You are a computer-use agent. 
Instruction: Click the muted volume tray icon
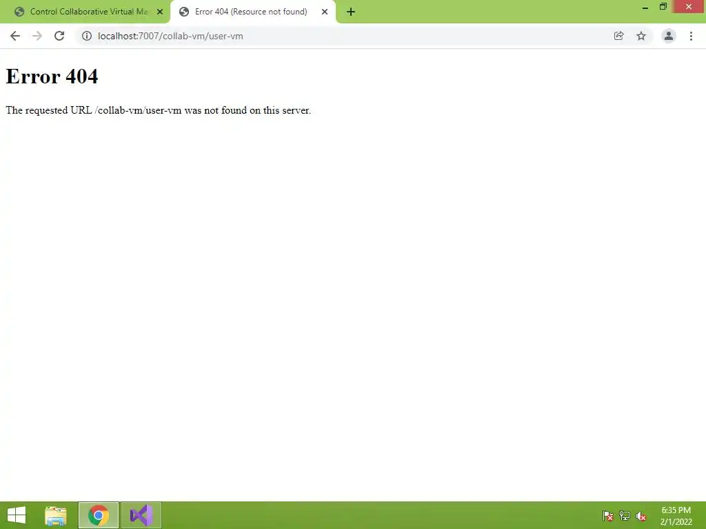coord(641,516)
